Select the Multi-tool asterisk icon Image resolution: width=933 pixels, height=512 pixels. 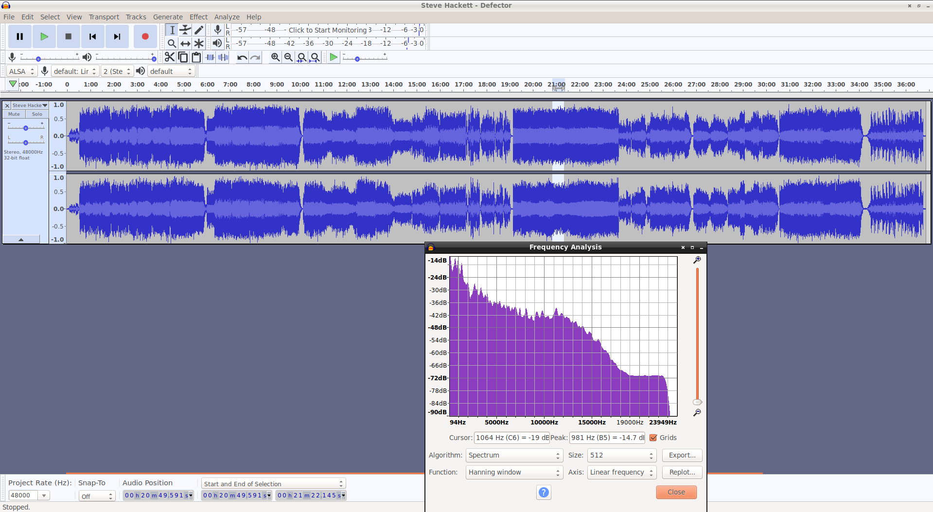point(199,43)
